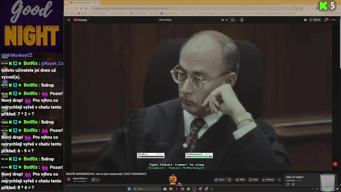Open the Windows Start menu

point(129,189)
